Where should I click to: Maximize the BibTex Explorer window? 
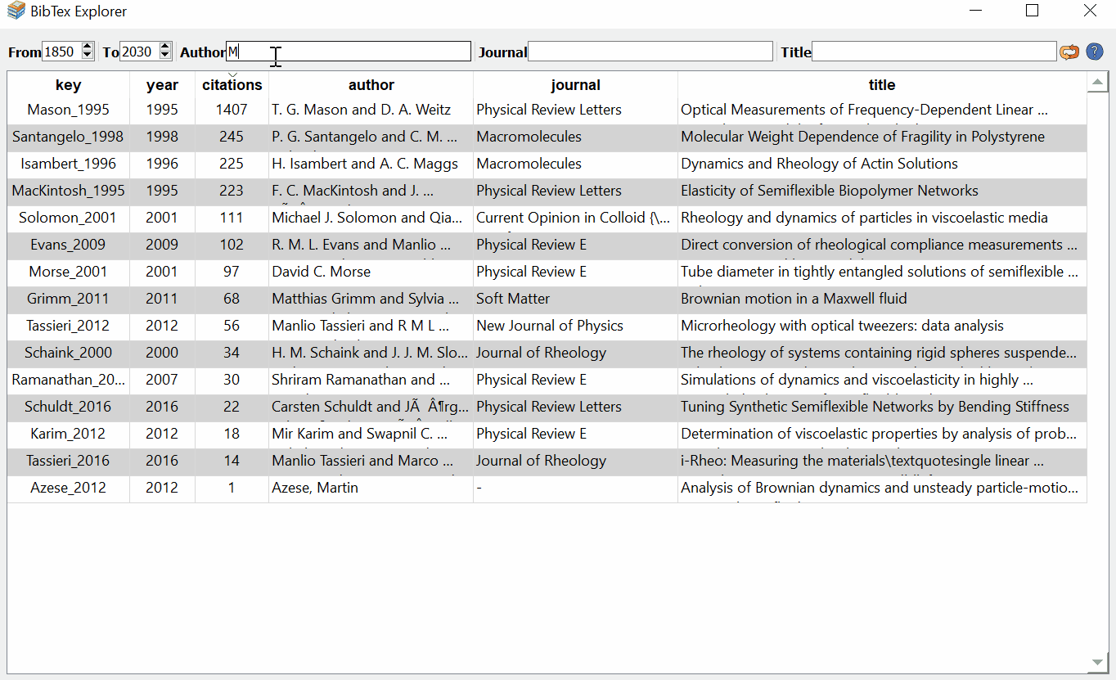pos(1033,11)
